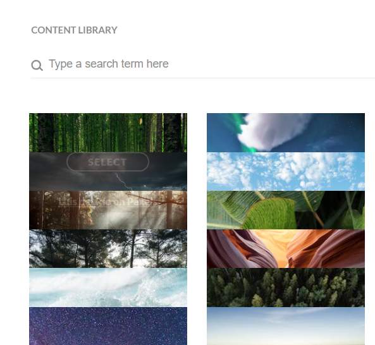Select the ocean wave spray thumbnail
The width and height of the screenshot is (375, 345).
pyautogui.click(x=108, y=287)
